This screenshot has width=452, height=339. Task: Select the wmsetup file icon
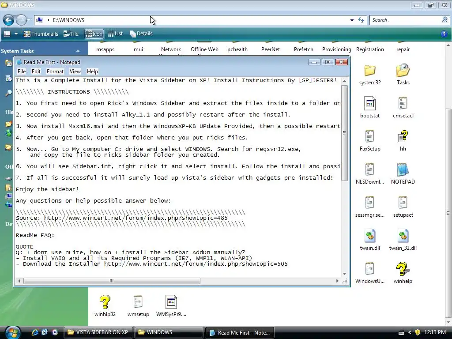click(x=138, y=302)
